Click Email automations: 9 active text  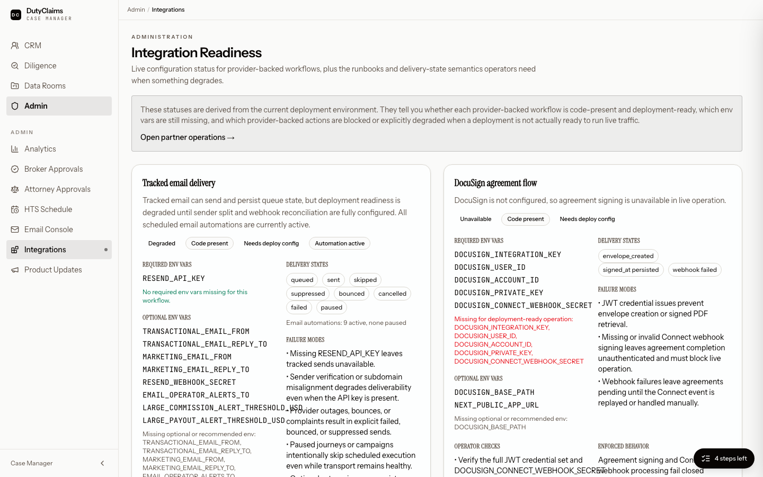point(346,323)
